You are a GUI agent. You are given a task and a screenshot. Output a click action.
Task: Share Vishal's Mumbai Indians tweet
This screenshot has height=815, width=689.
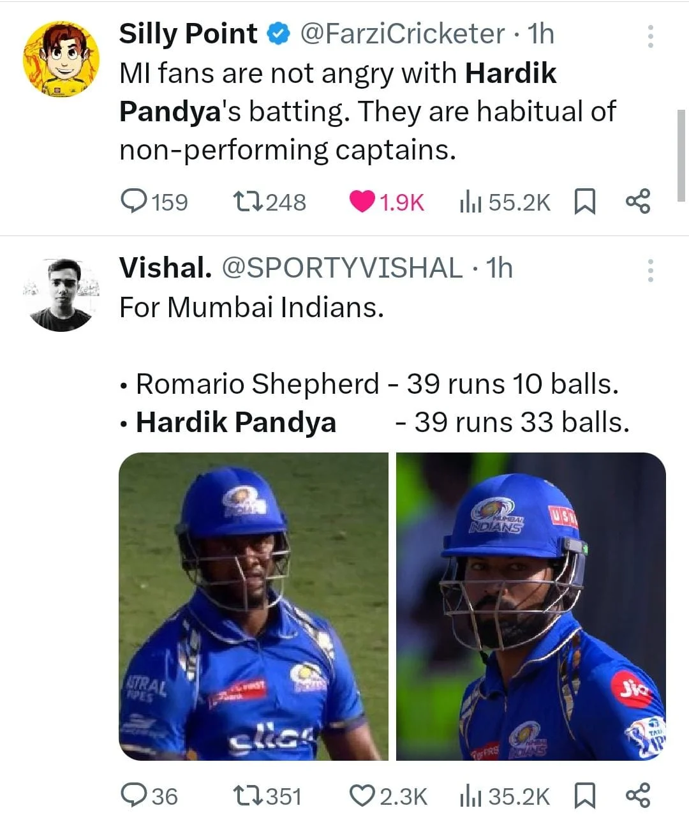tap(638, 795)
